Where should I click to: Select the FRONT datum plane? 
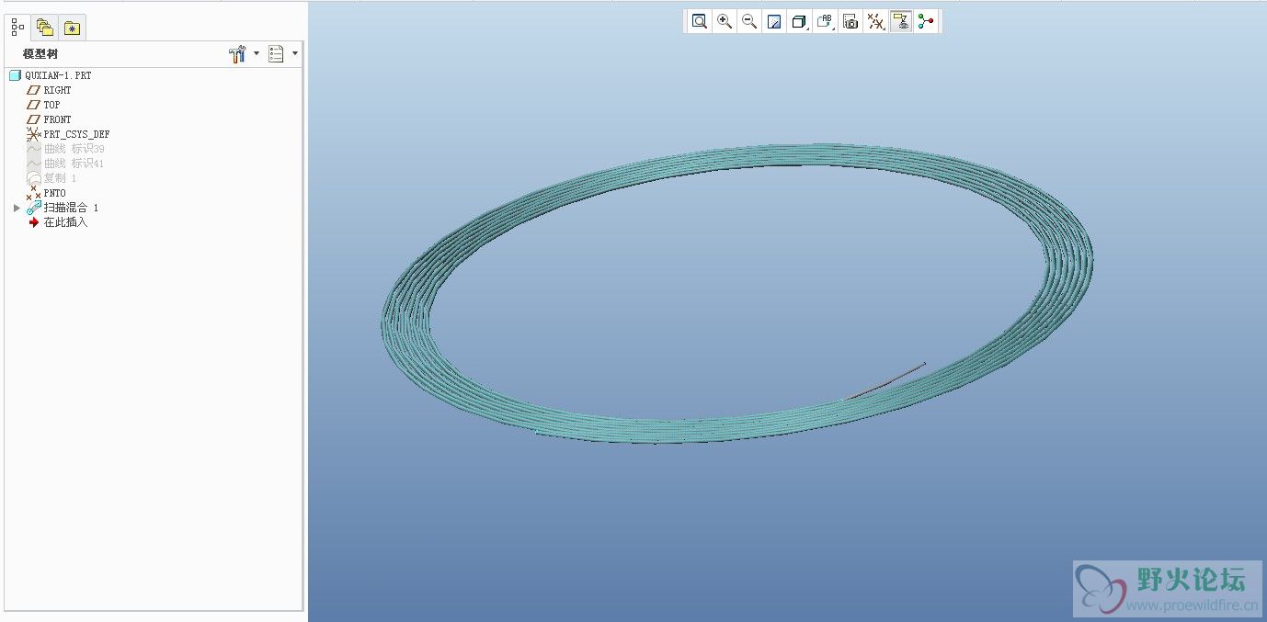click(x=50, y=119)
